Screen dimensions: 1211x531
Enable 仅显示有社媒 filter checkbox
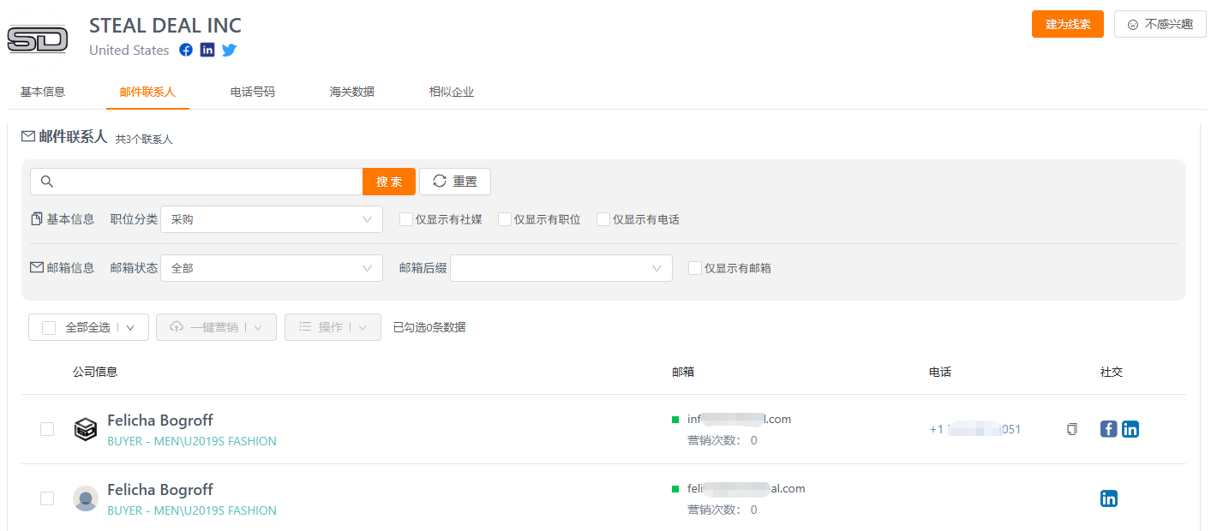click(x=406, y=219)
